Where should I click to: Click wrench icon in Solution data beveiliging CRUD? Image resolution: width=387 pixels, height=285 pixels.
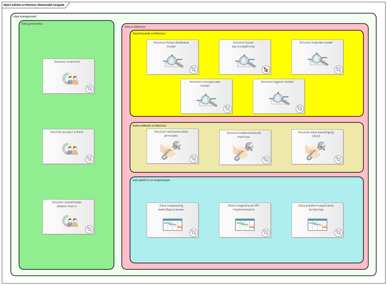[x=316, y=151]
